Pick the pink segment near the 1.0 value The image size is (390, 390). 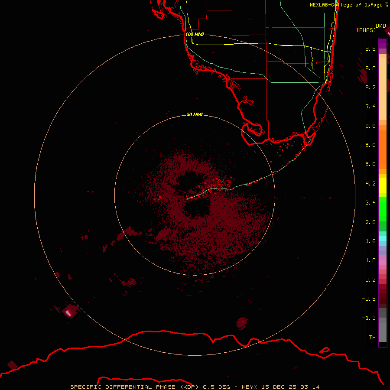[383, 263]
